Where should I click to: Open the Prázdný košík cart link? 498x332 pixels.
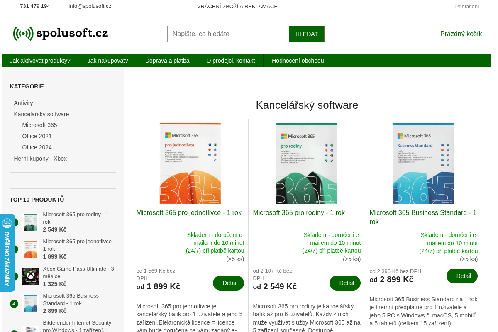tap(461, 34)
